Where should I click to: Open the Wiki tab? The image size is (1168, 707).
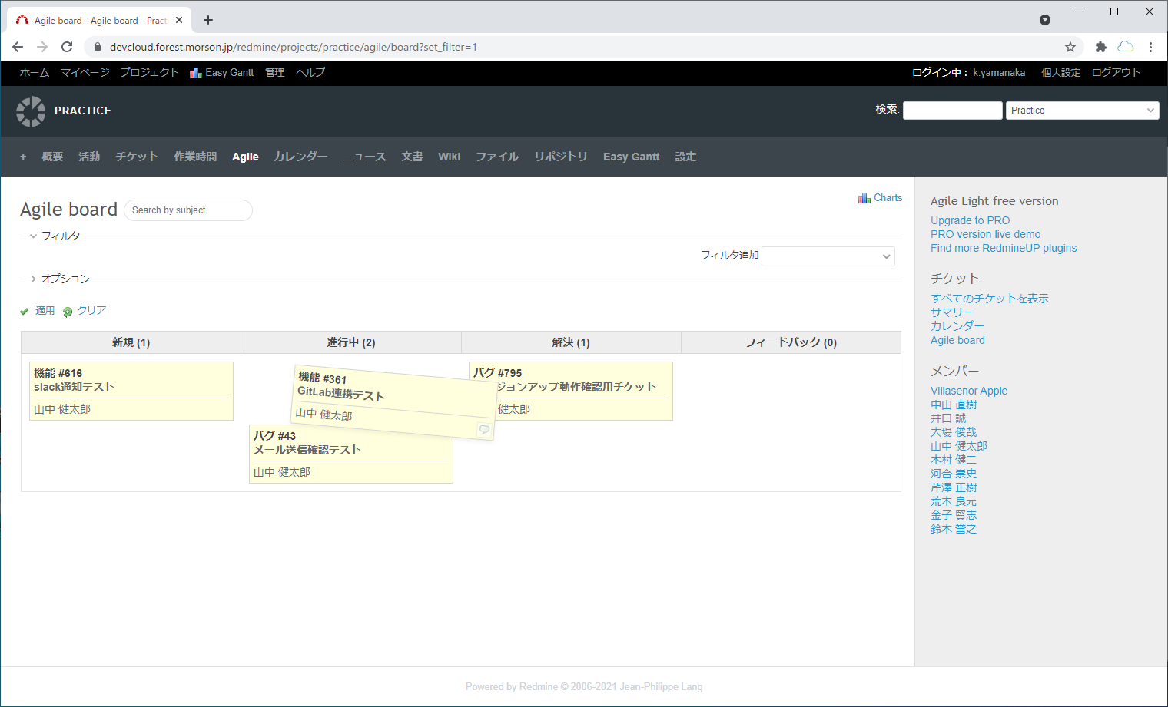449,157
